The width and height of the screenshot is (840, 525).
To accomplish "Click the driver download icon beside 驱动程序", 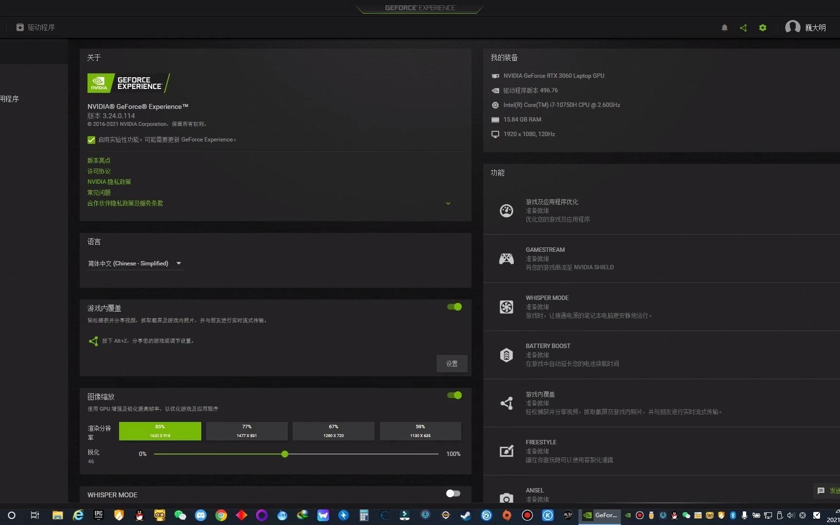I will 20,27.
